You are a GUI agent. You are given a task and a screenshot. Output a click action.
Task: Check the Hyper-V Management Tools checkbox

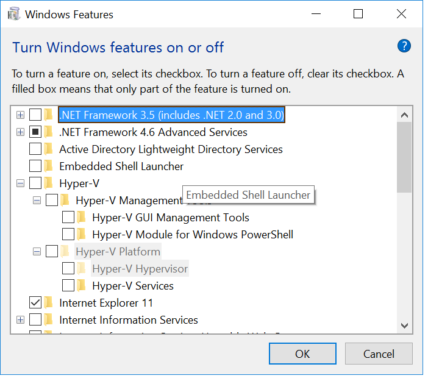[x=52, y=201]
